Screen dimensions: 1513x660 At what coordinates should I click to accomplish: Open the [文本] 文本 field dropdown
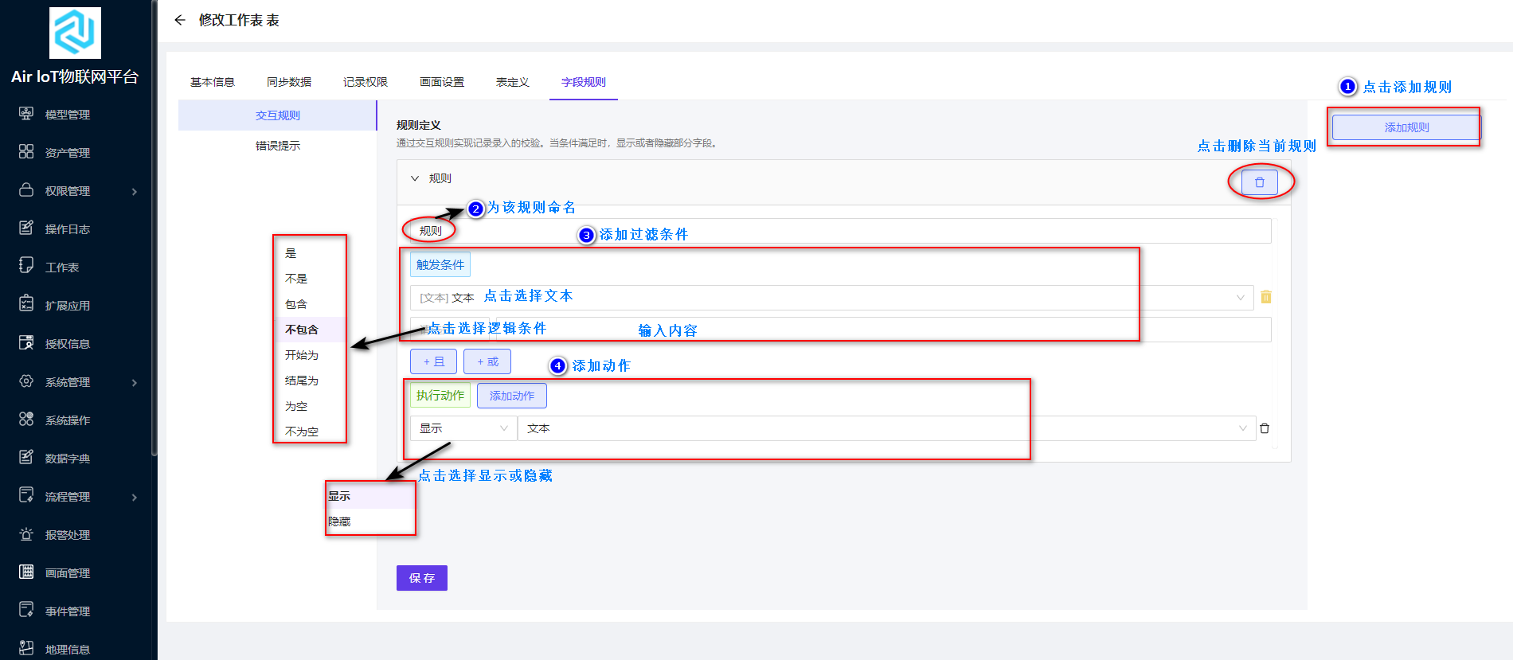click(832, 298)
